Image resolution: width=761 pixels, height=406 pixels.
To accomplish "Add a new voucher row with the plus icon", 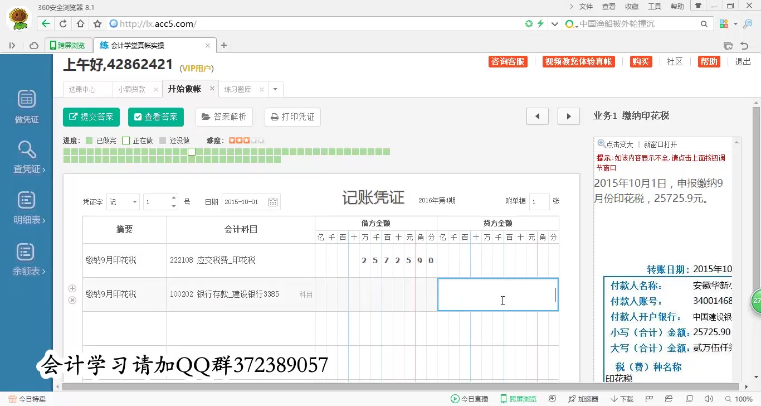I will pos(72,288).
